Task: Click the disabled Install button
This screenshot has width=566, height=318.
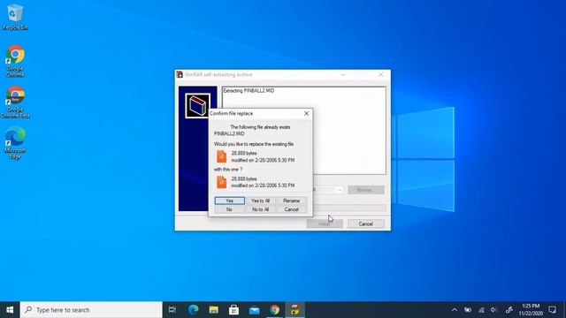Action: tap(325, 223)
